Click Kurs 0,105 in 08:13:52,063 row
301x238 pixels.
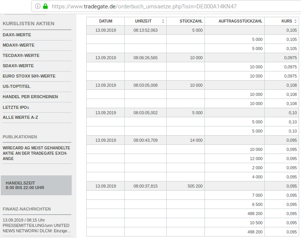click(291, 30)
